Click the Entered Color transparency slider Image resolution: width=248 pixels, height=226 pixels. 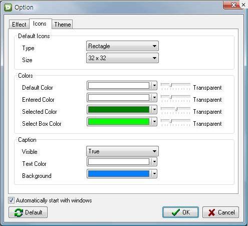coord(175,98)
